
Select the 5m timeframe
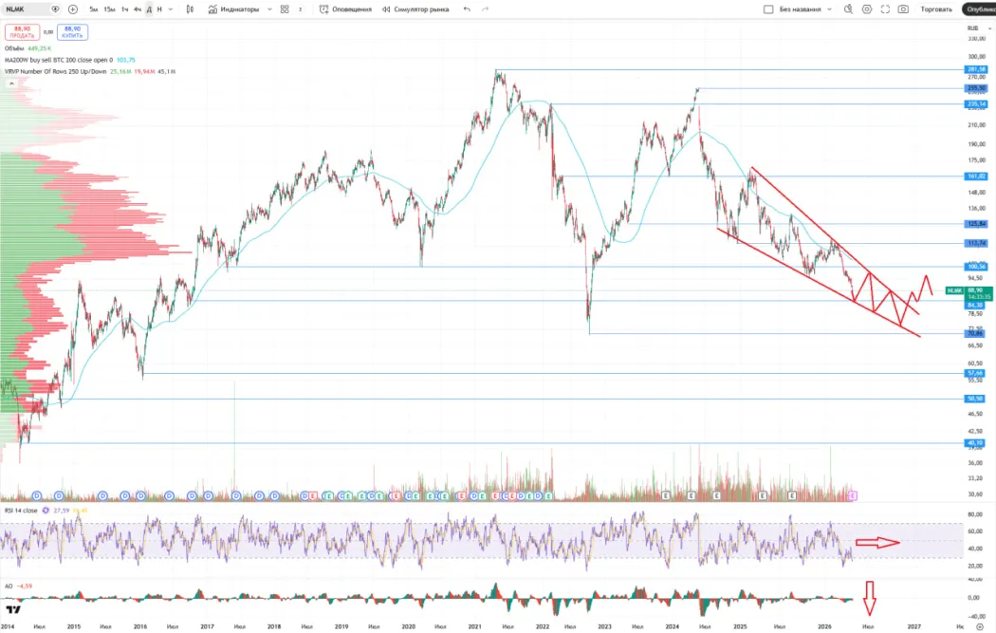(x=94, y=9)
